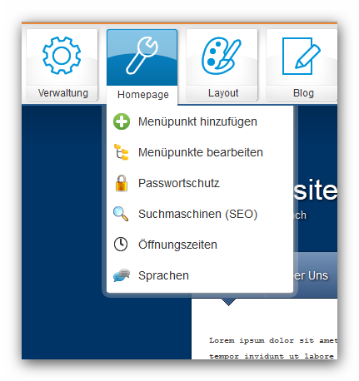Click the padlock icon
The width and height of the screenshot is (359, 381).
point(122,183)
